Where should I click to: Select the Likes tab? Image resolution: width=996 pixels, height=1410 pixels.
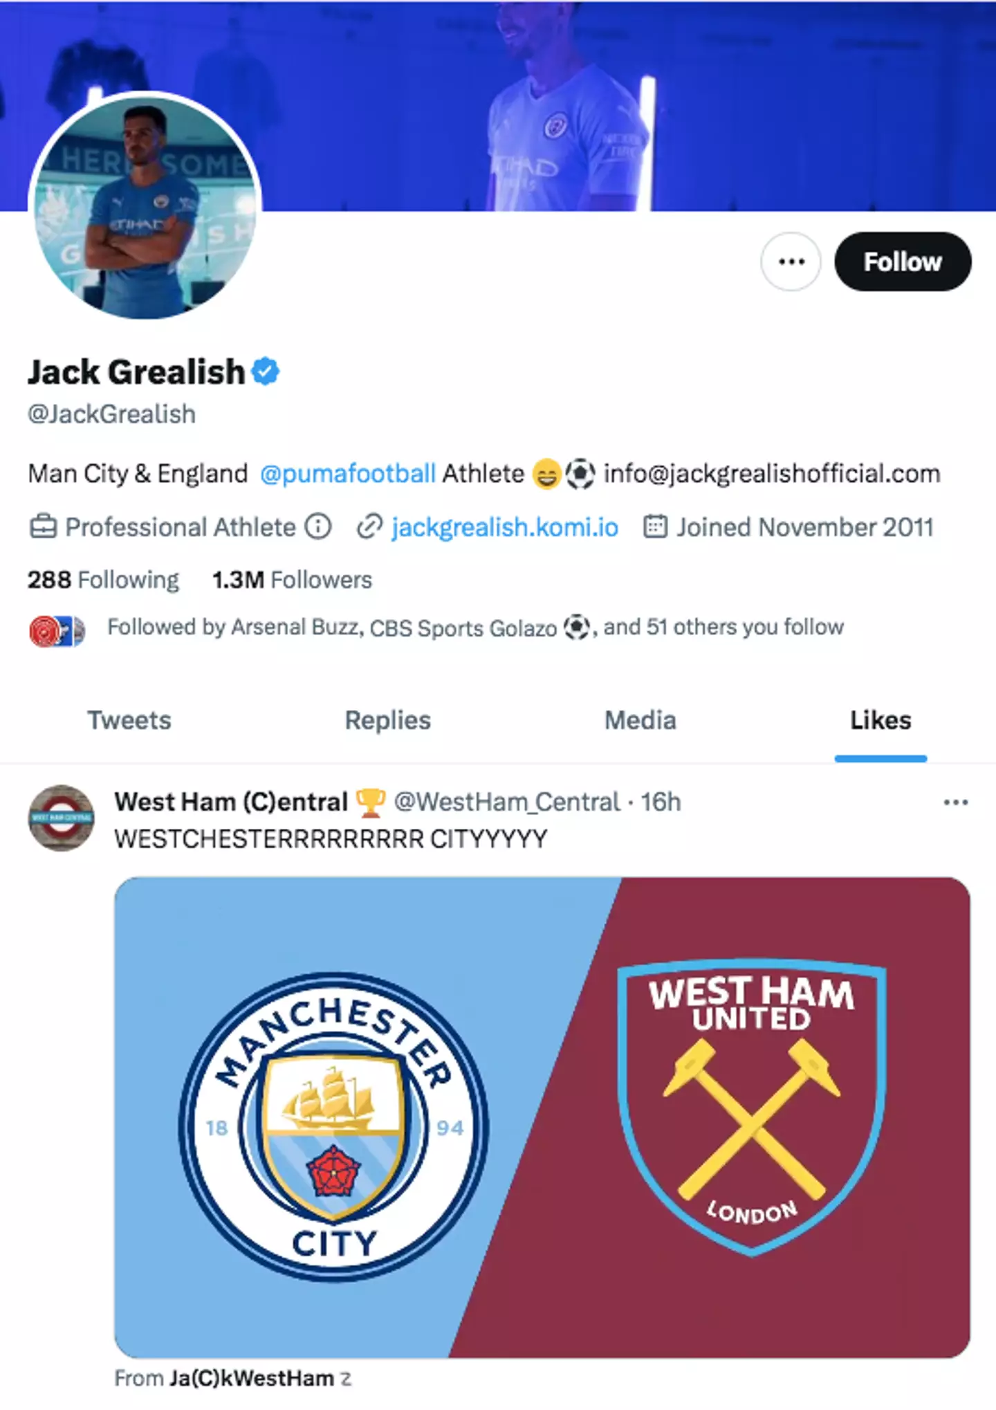click(880, 720)
